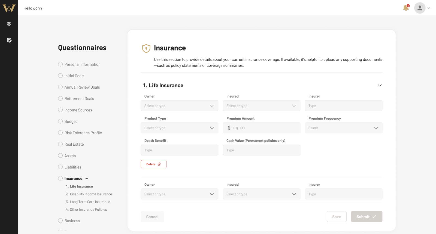Click first Insurer input field
The image size is (436, 234).
coord(344,106)
